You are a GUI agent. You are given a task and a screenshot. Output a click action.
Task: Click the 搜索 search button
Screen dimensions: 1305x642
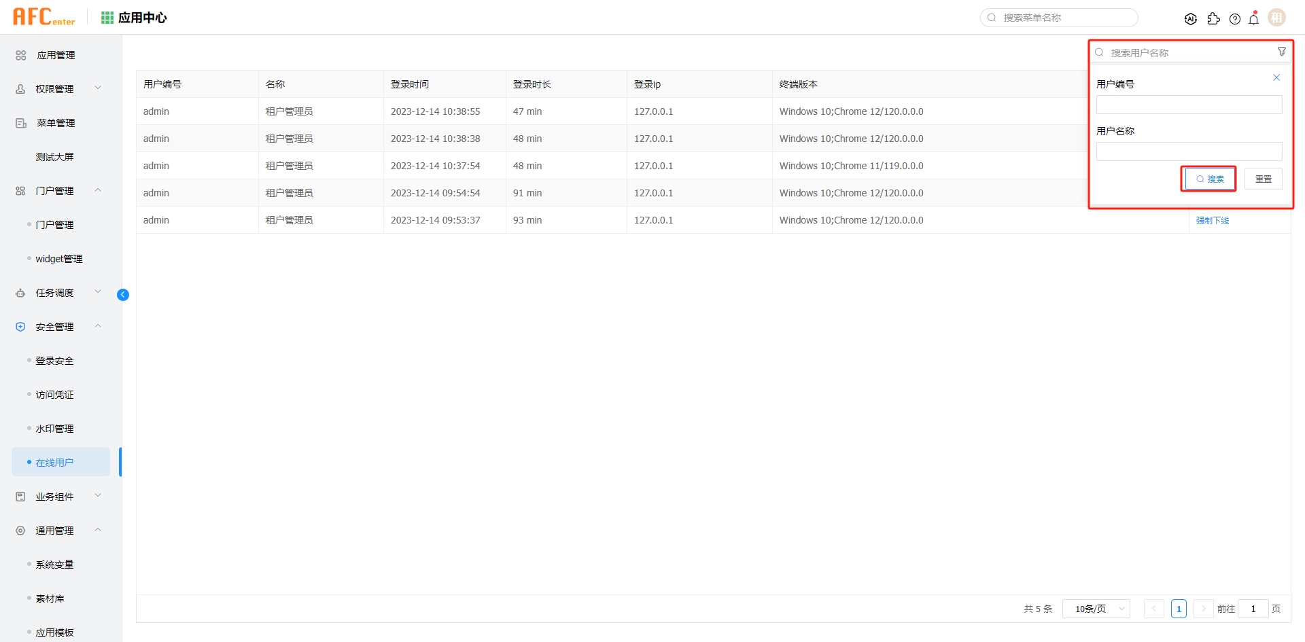(1209, 178)
